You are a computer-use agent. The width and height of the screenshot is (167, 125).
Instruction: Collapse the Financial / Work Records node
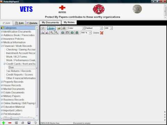(2, 46)
